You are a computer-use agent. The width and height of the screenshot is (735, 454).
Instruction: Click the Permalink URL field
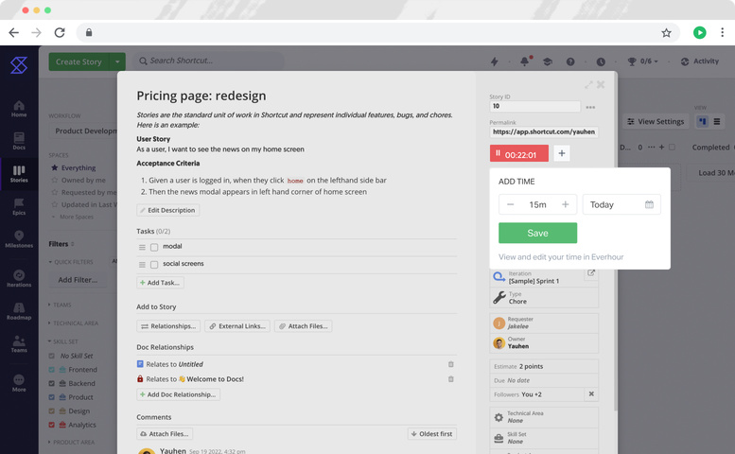click(x=544, y=132)
